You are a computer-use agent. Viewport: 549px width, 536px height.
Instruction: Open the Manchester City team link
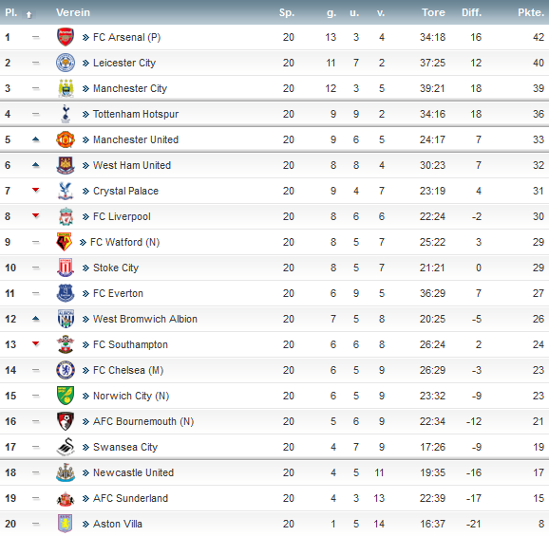[130, 88]
